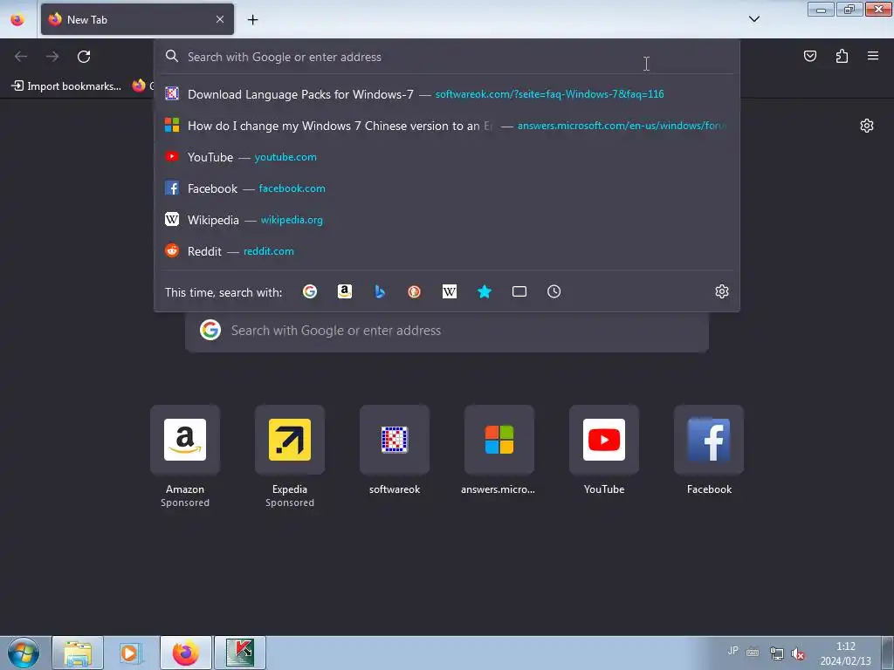Select the YouTube suggestion youtube.com

446,157
